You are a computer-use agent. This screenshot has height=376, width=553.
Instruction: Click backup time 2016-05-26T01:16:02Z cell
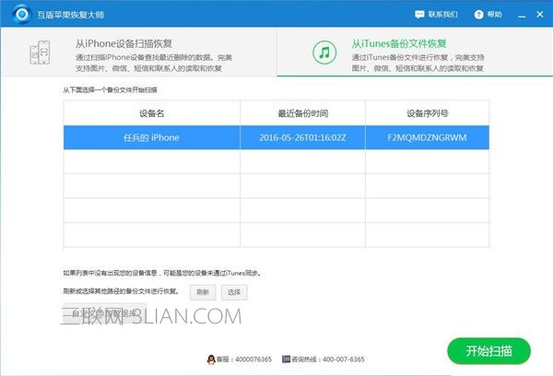[302, 137]
